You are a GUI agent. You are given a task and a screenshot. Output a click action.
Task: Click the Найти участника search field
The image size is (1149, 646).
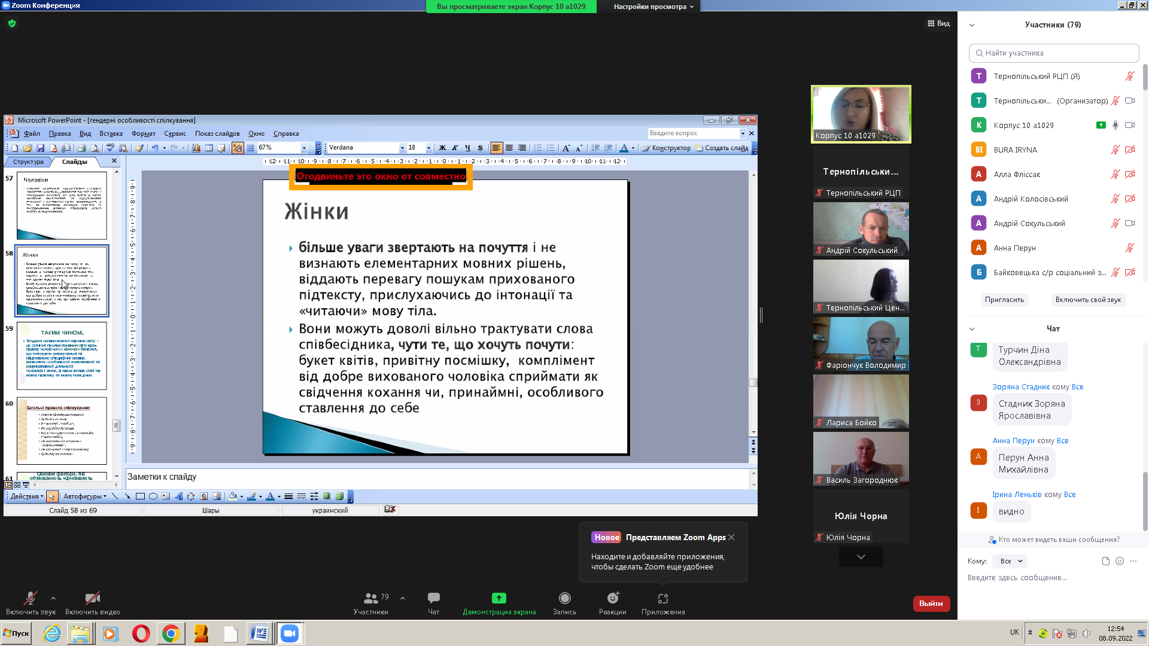click(x=1053, y=53)
